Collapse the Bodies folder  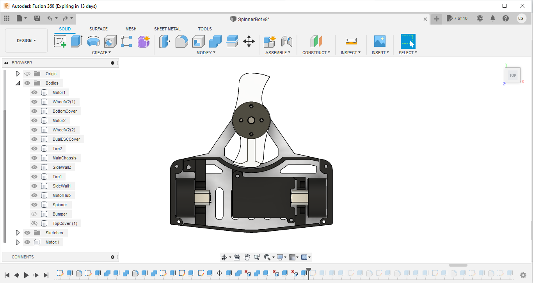(x=18, y=83)
